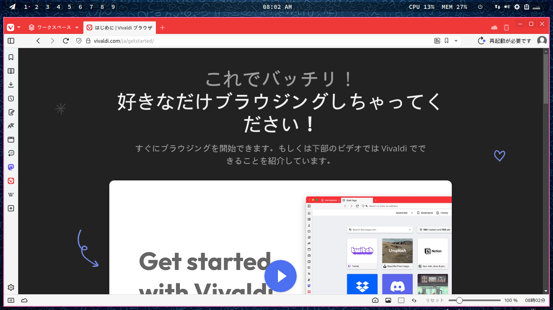Open the Mastodon web panel

point(11,167)
